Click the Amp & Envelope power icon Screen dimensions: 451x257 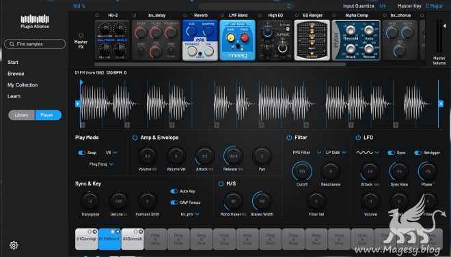point(135,138)
